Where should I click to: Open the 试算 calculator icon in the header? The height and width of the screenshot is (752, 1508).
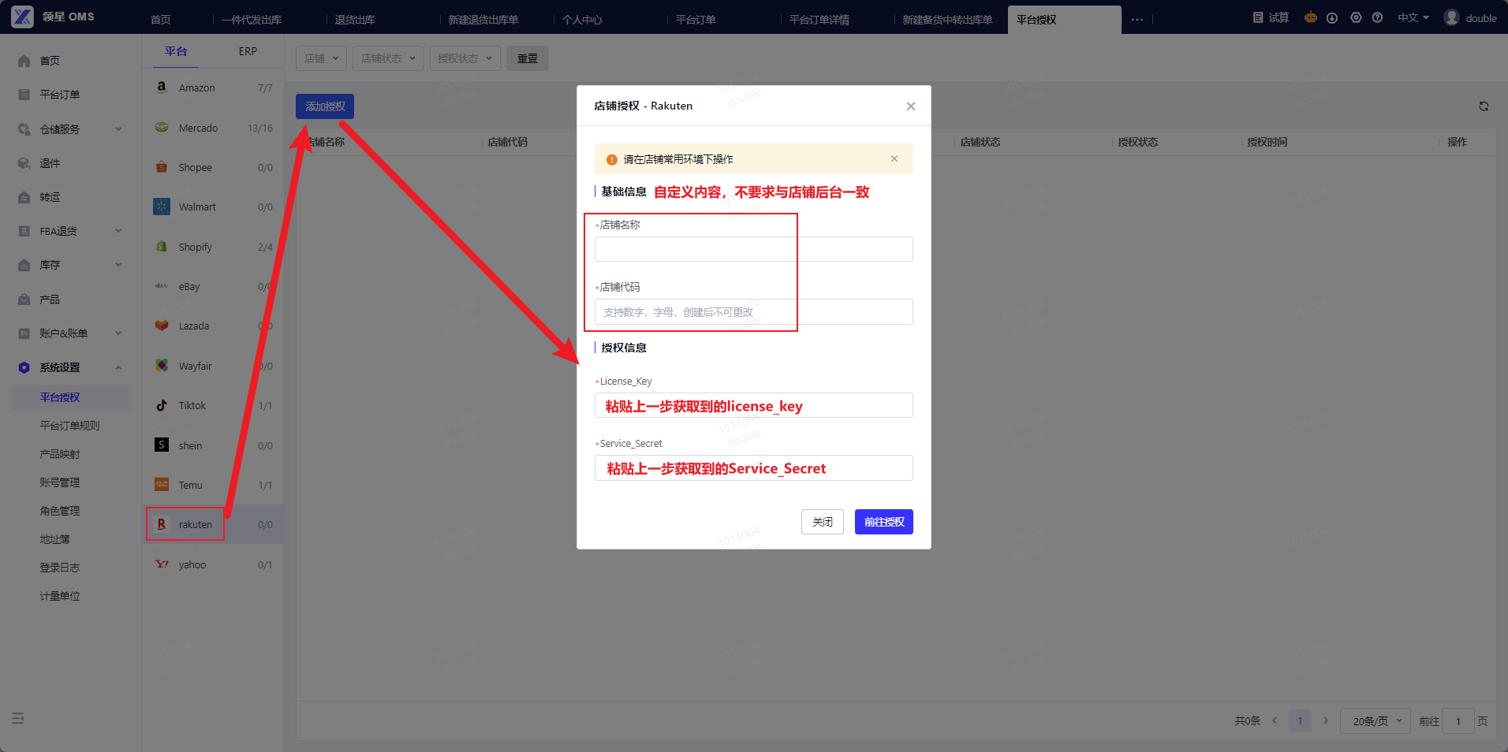pos(1258,17)
